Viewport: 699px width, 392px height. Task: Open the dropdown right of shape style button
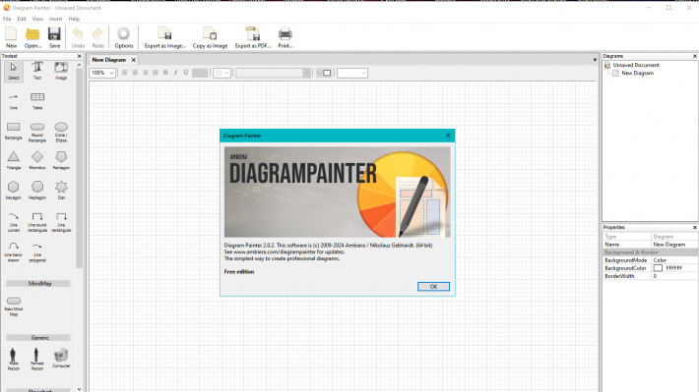pyautogui.click(x=352, y=73)
